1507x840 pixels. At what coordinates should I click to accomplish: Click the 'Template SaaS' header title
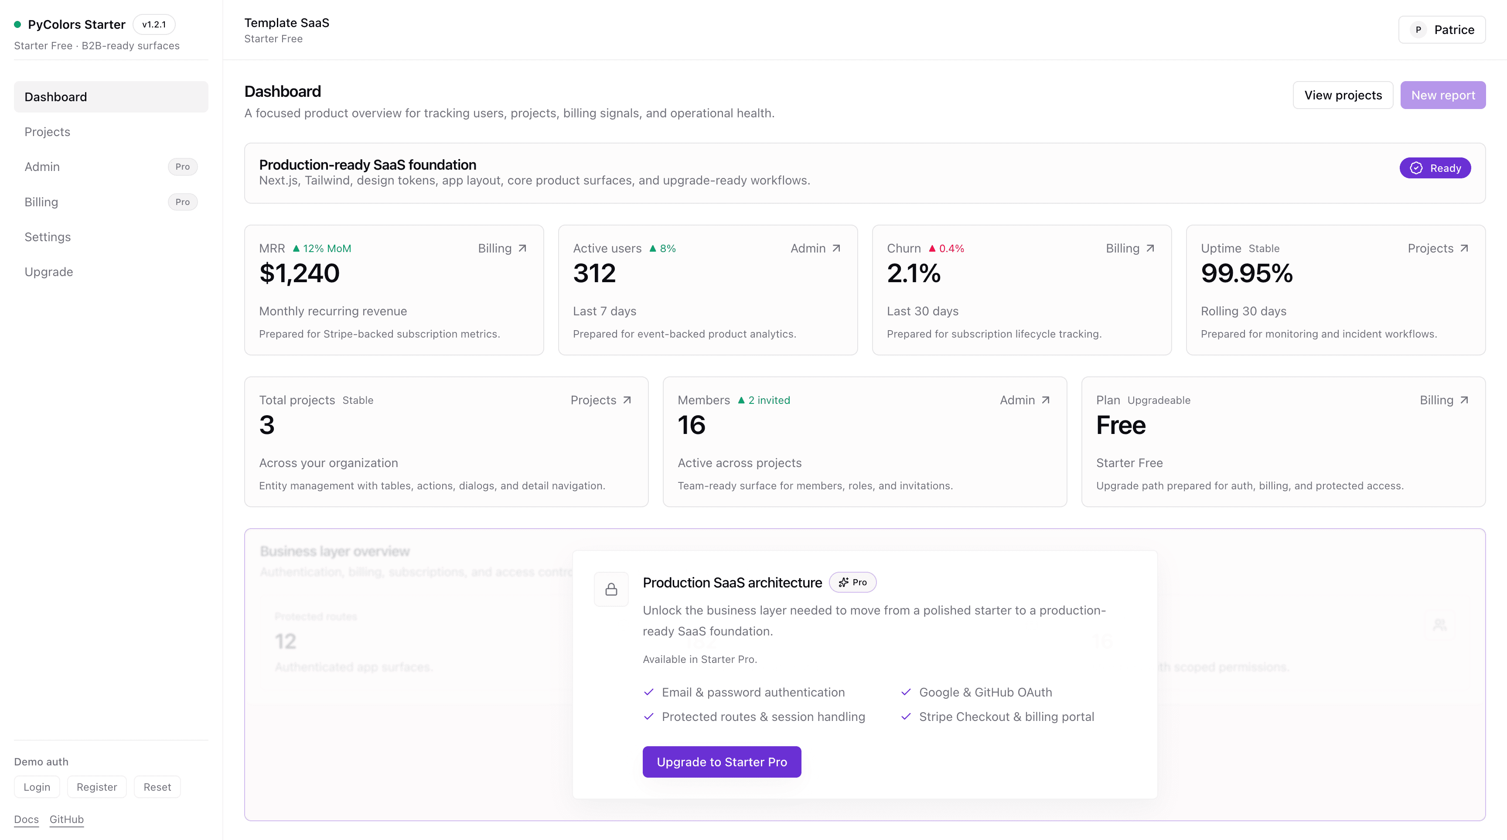[286, 23]
